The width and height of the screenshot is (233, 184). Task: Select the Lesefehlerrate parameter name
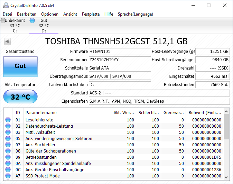tap(39, 120)
